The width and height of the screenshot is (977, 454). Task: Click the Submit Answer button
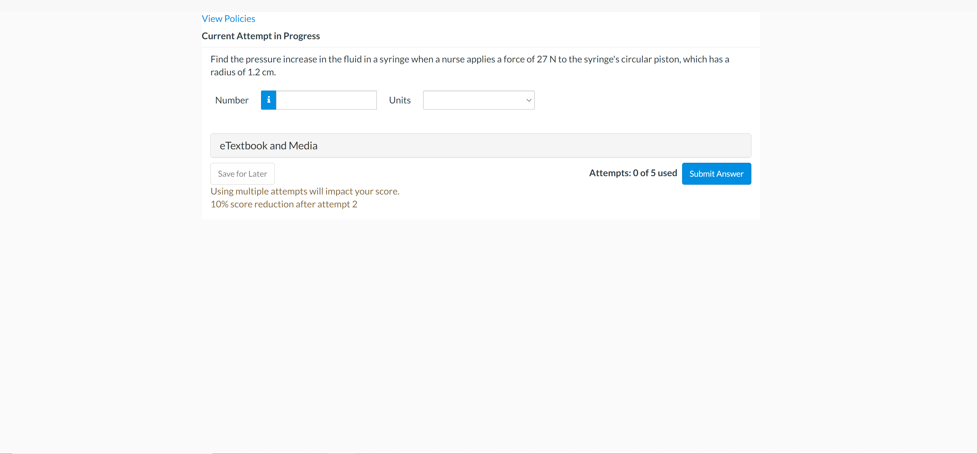(x=716, y=173)
